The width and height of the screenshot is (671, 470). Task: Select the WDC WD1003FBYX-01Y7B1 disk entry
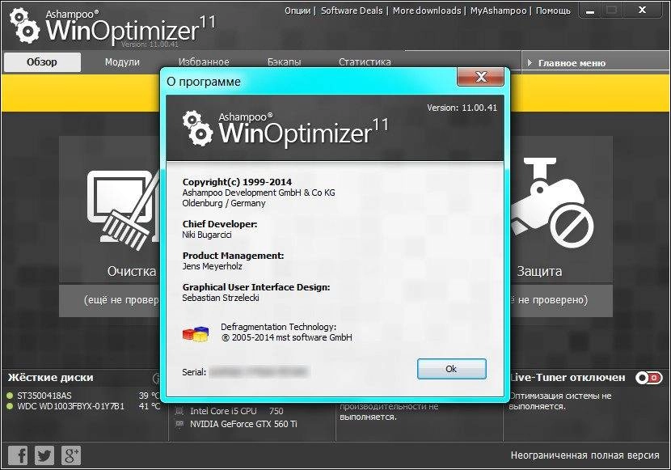pyautogui.click(x=84, y=406)
